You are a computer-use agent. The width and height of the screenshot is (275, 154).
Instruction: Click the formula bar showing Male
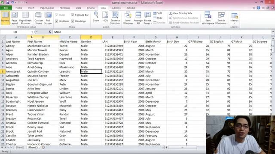click(162, 32)
